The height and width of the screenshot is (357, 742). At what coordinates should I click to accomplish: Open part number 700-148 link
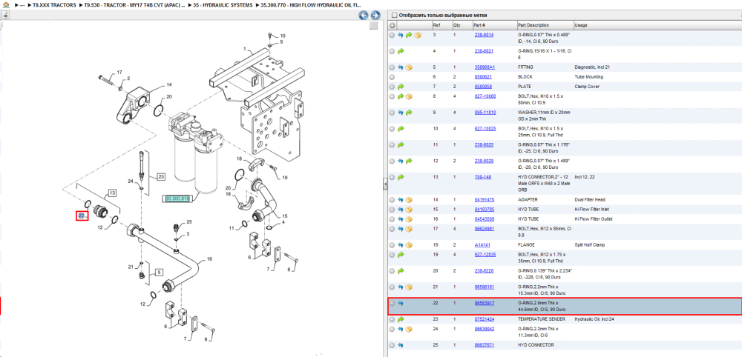point(482,177)
